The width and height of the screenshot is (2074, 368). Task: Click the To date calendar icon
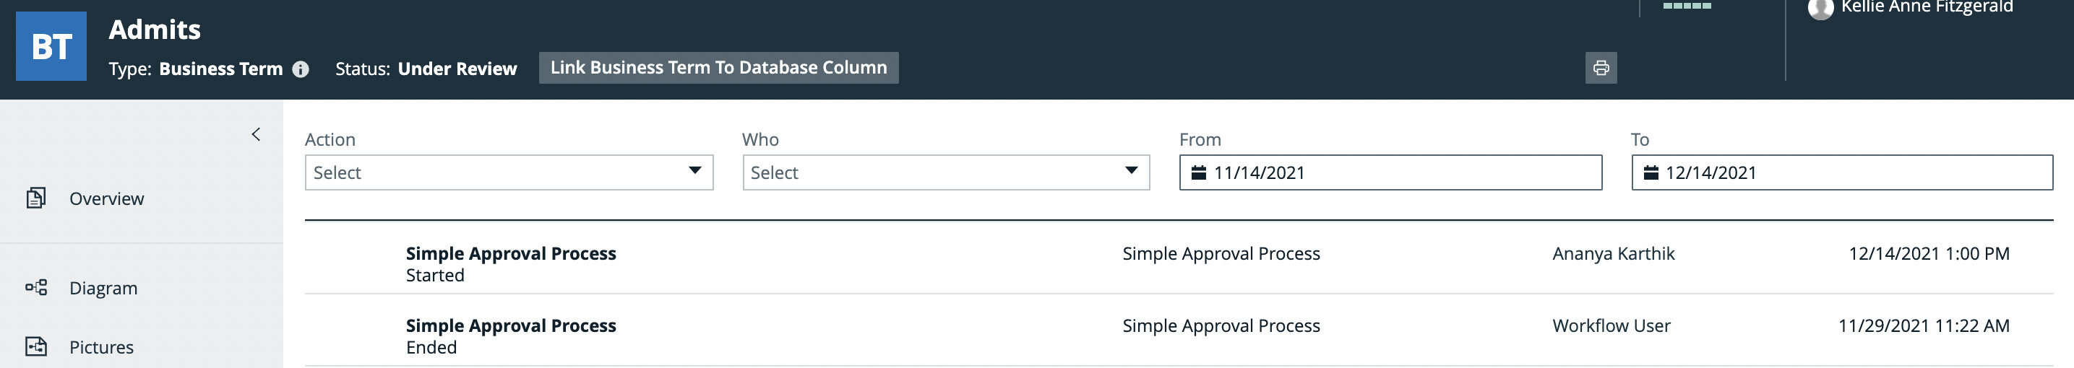(x=1651, y=172)
